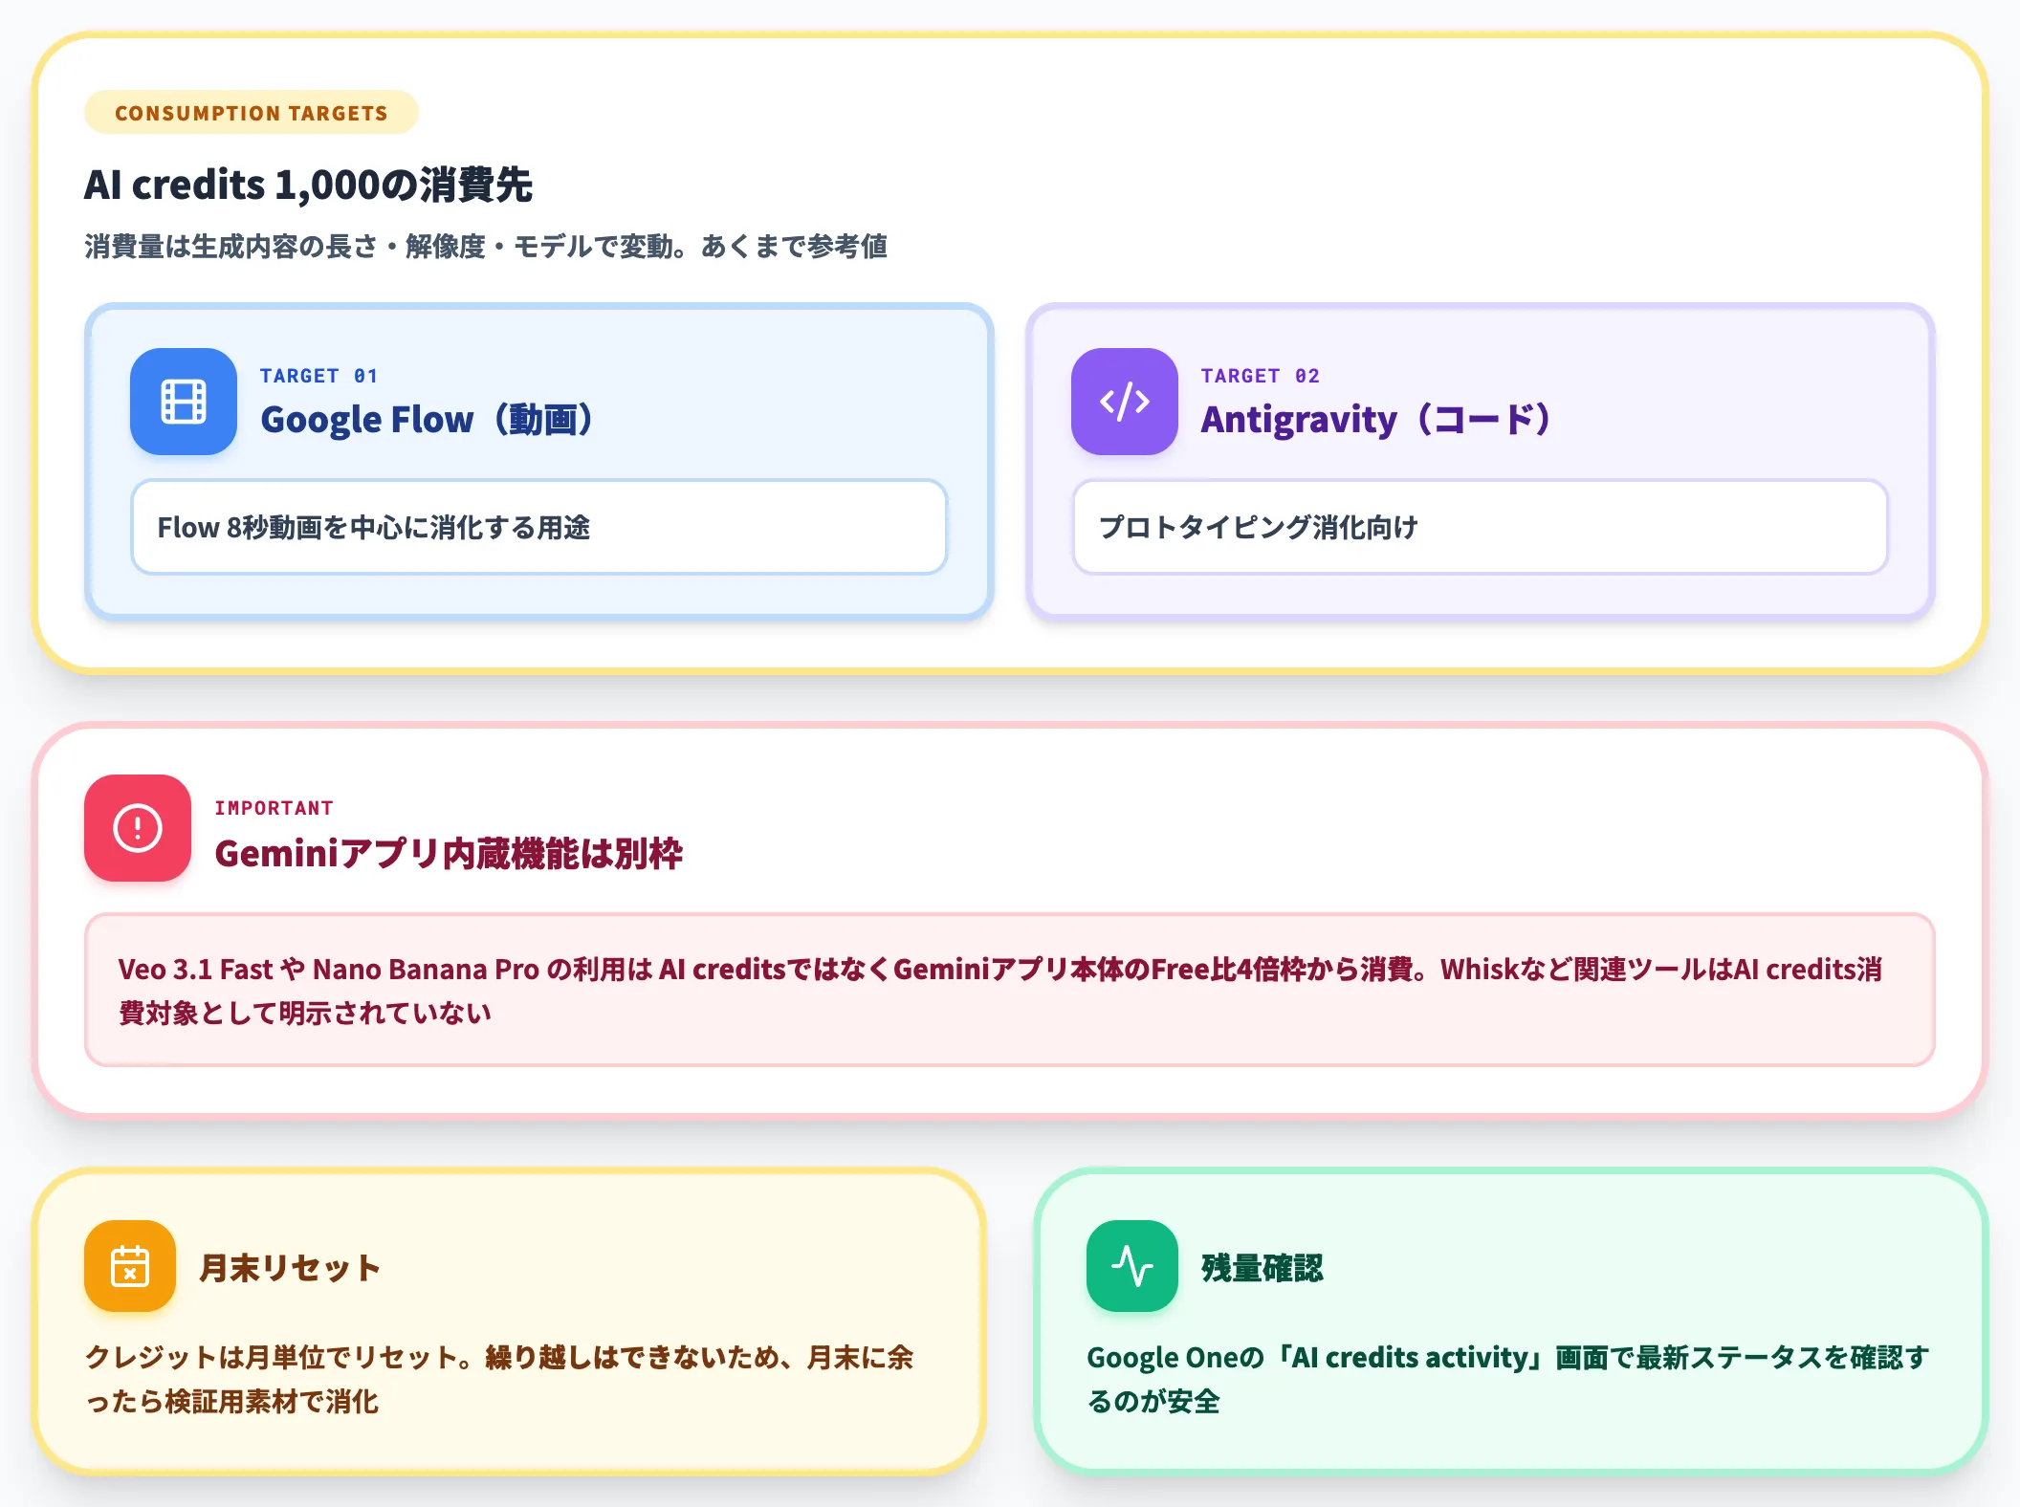Click the TARGET 02 label
Screen dimensions: 2020x1507
coord(1261,376)
